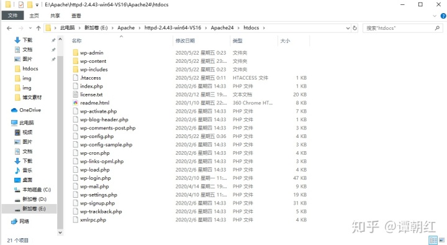Select the license.txt file icon
This screenshot has width=447, height=245.
coord(76,95)
